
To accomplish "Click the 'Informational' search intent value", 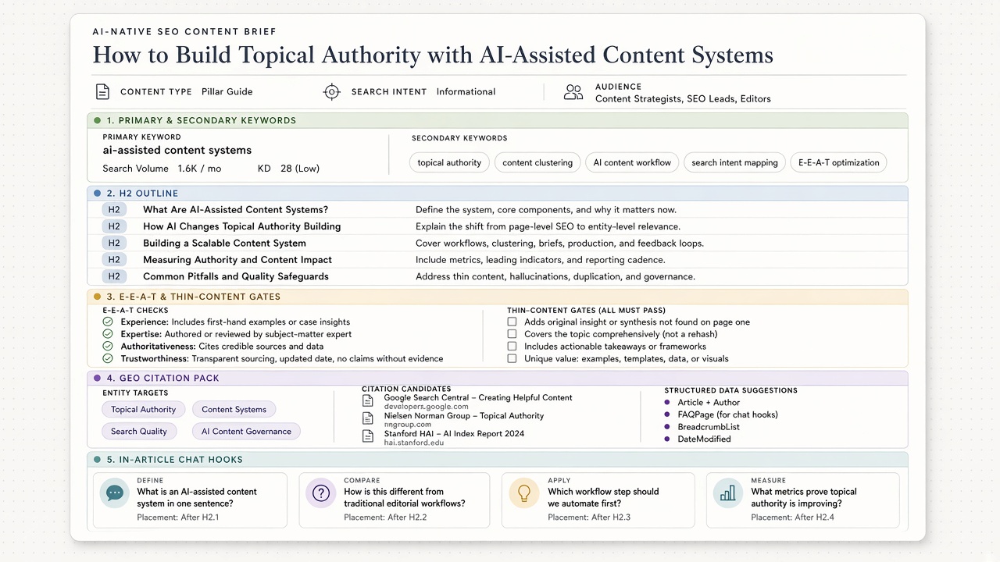I will pyautogui.click(x=466, y=92).
